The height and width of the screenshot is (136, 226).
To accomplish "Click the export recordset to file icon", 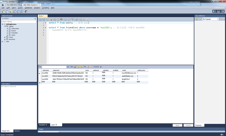I will pos(88,67).
